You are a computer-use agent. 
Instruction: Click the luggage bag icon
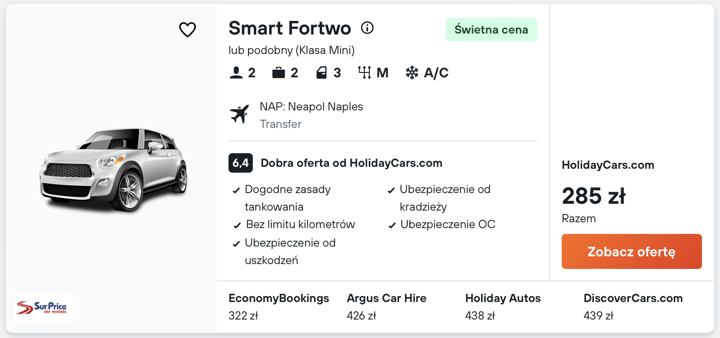coord(279,73)
